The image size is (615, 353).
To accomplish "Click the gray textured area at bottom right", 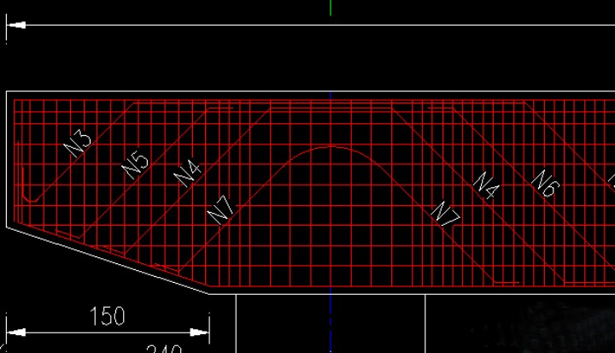I will [564, 329].
